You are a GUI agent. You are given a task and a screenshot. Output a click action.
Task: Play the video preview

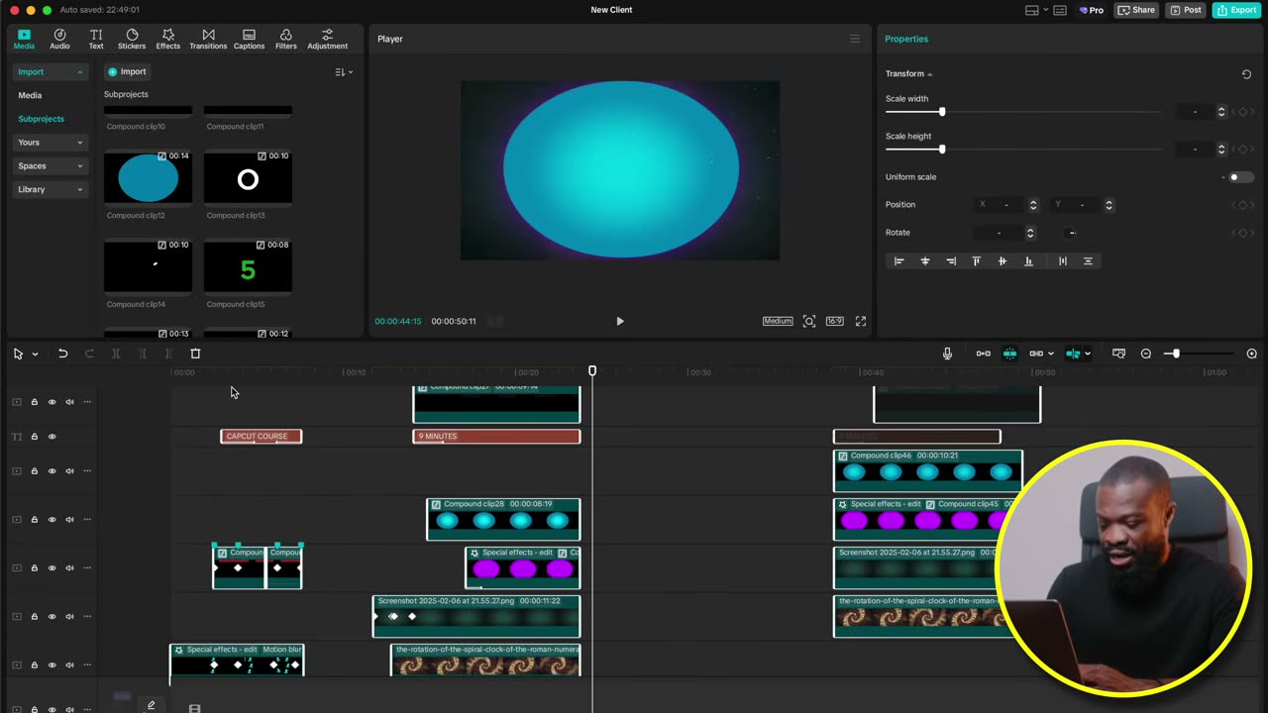click(620, 321)
